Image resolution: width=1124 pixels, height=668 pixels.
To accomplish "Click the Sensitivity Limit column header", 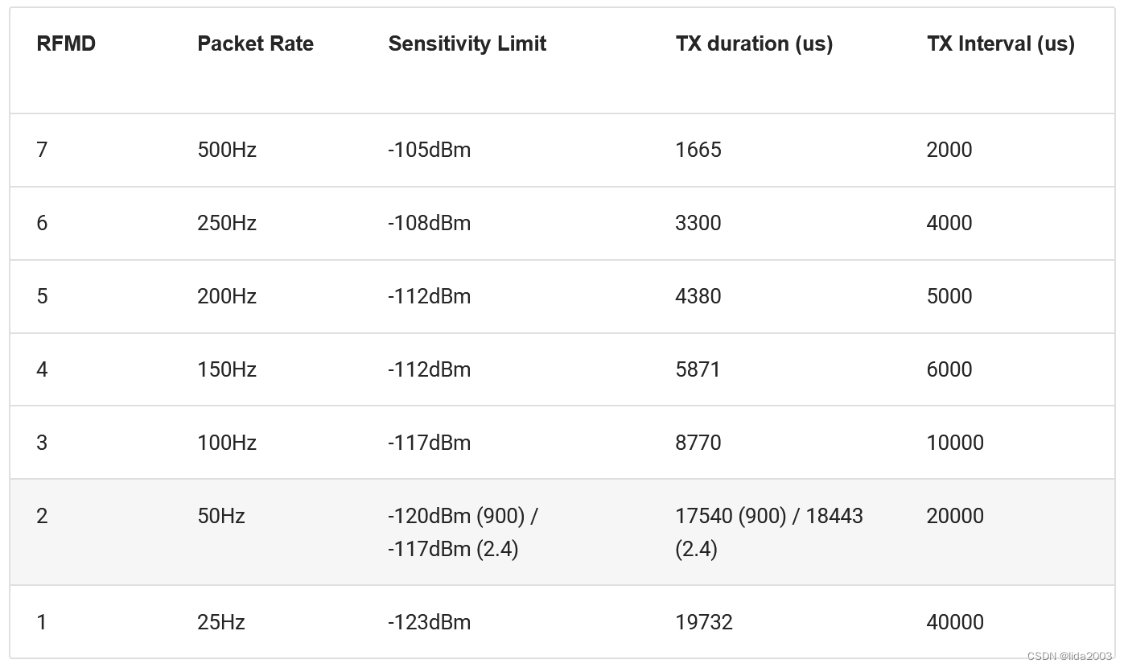I will (x=467, y=43).
